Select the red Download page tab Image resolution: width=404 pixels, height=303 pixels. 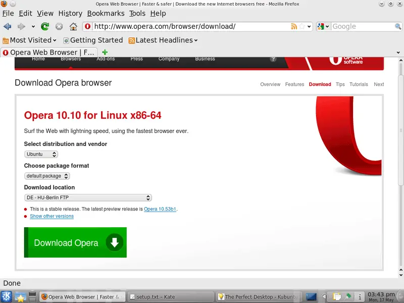pyautogui.click(x=320, y=84)
